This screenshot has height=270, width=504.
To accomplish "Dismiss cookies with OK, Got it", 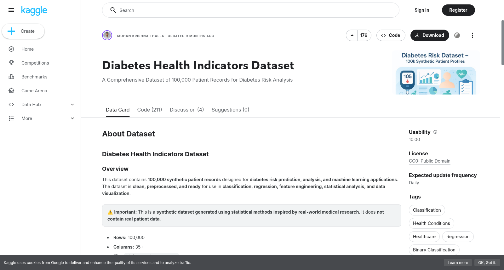I will click(487, 263).
